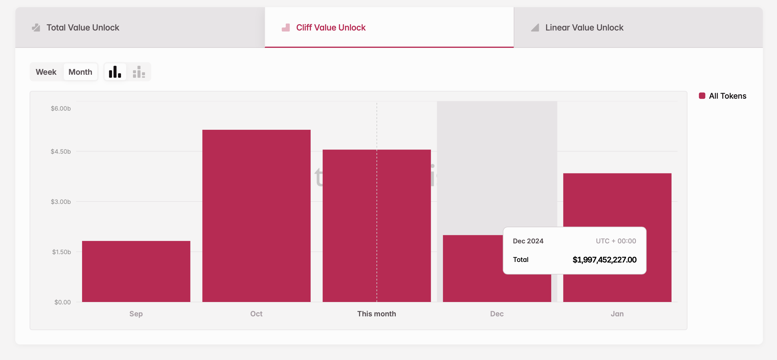This screenshot has height=360, width=777.
Task: Switch to the simple bar chart view
Action: (115, 72)
